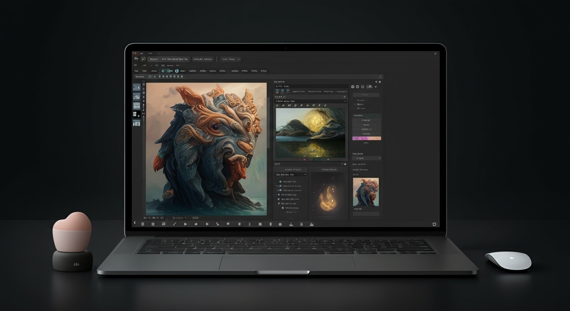Image resolution: width=570 pixels, height=311 pixels.
Task: Click the gear icon beside the effects panel header
Action: click(x=345, y=164)
